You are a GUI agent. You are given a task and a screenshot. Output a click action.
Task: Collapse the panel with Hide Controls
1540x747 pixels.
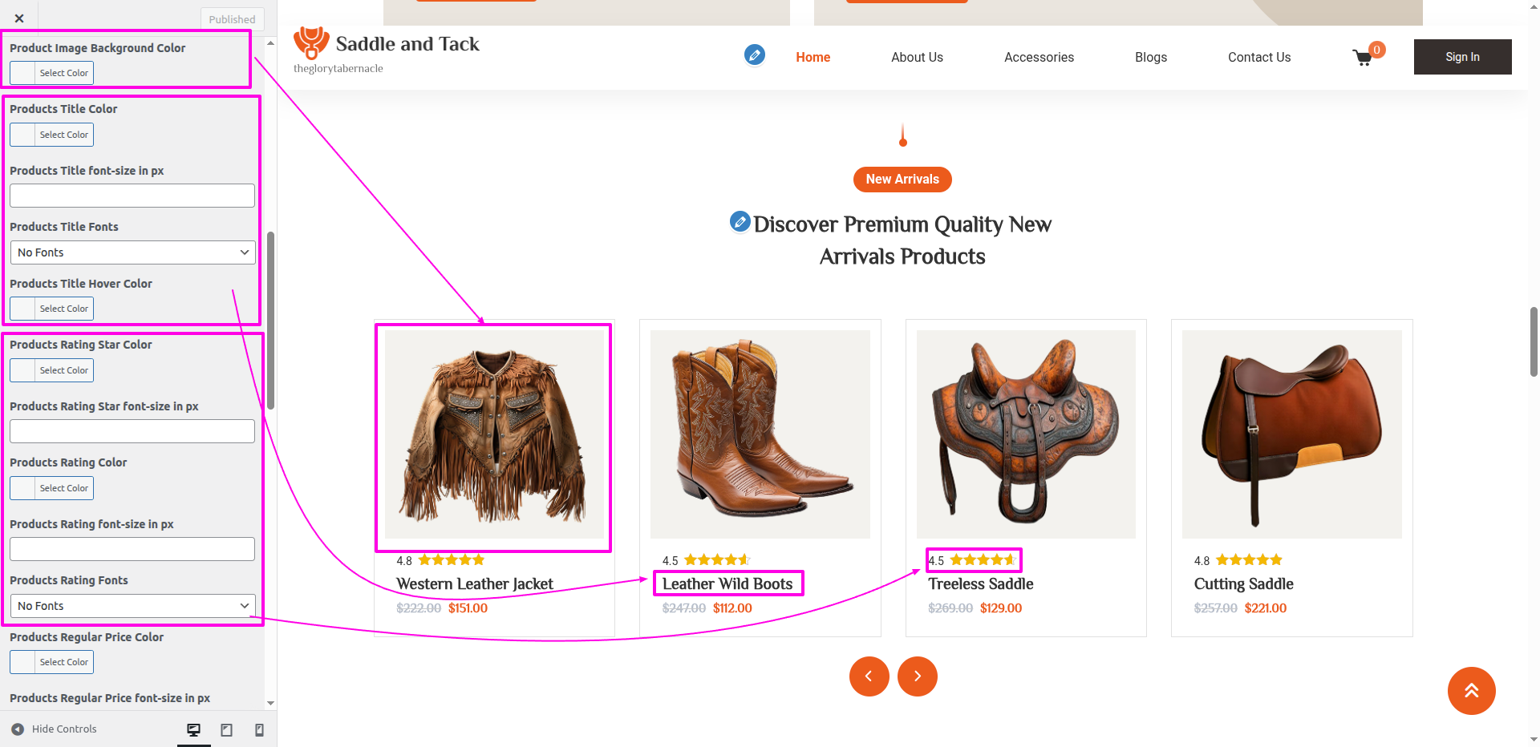(x=55, y=729)
